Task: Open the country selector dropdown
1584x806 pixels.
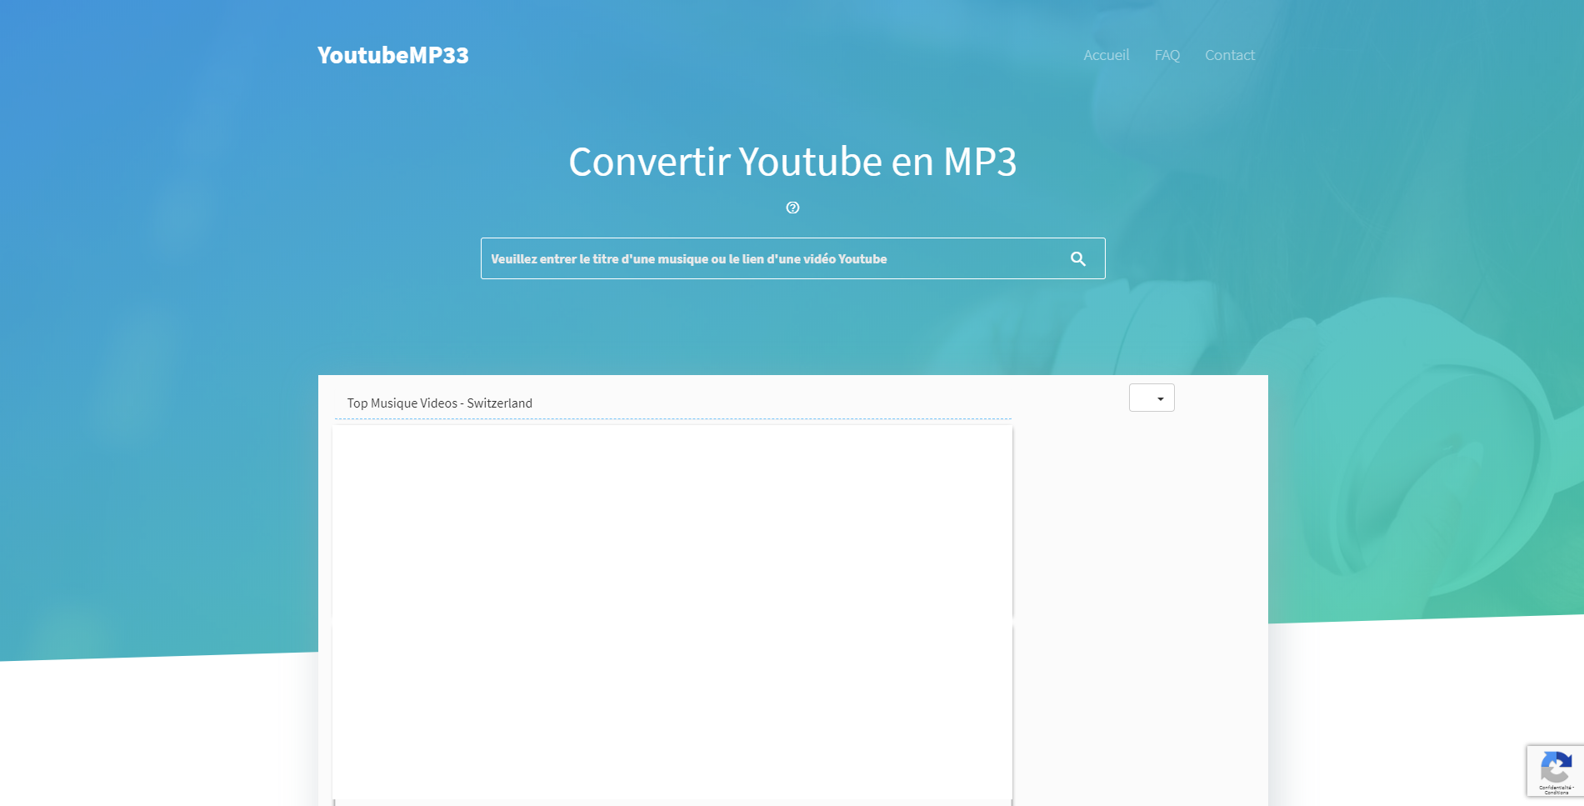Action: [x=1152, y=398]
